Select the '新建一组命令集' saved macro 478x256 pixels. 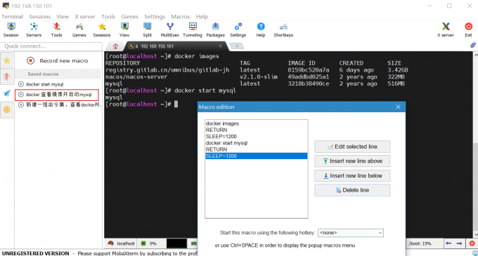click(x=59, y=105)
